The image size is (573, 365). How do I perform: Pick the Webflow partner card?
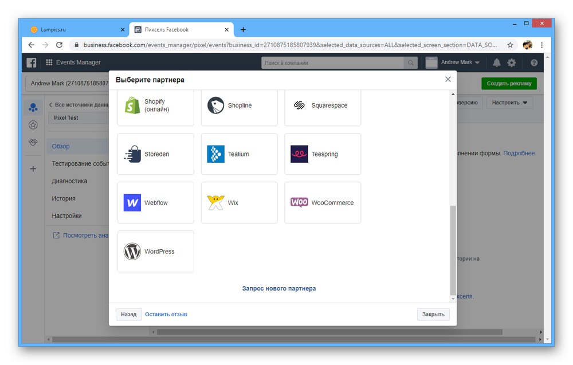click(156, 202)
